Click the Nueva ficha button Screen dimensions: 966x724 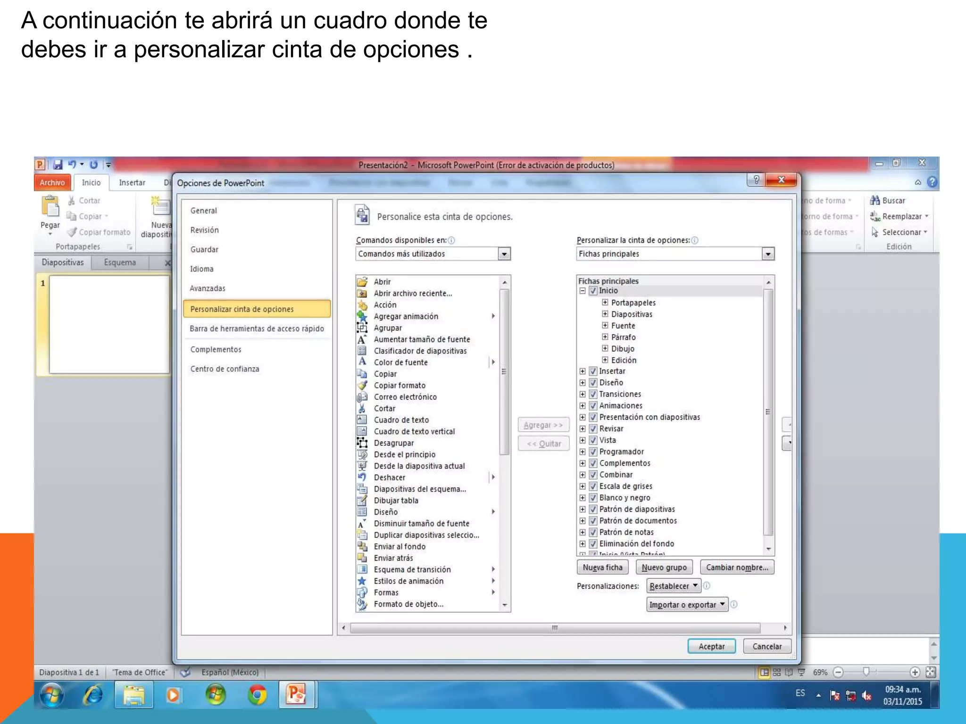[x=602, y=568]
